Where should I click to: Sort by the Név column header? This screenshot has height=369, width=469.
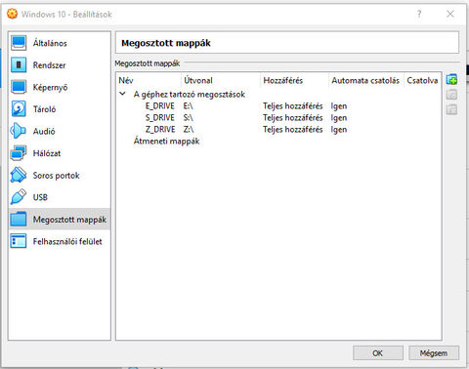point(149,80)
